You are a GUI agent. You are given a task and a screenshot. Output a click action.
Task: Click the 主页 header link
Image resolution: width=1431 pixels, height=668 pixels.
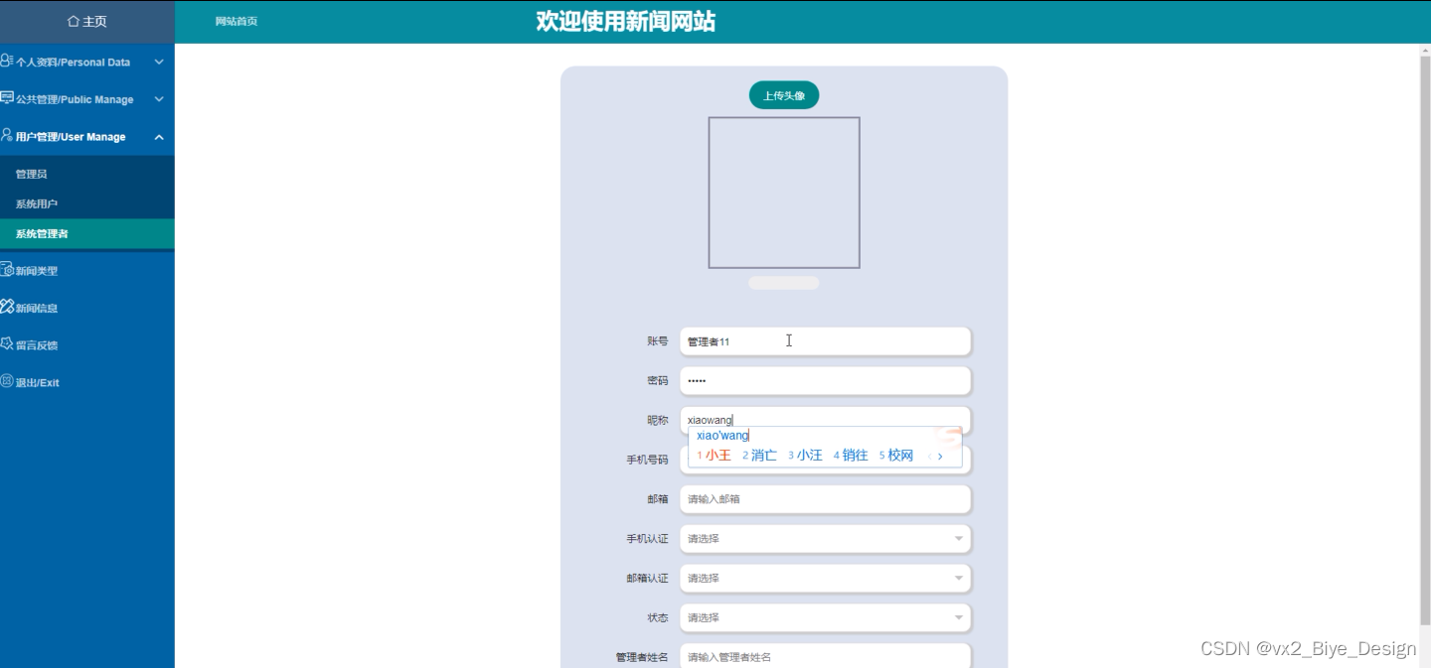click(87, 21)
